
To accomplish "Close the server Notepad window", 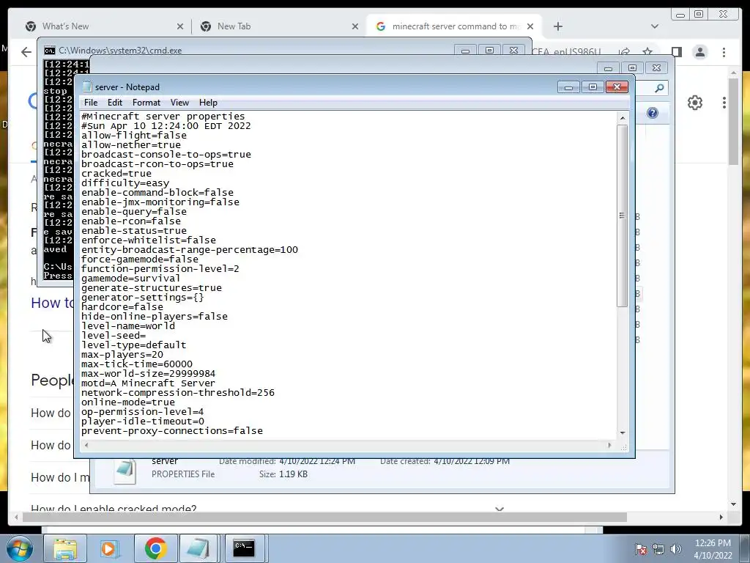I will click(617, 87).
